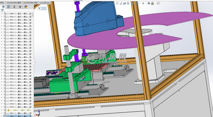Select component 1865<1> in the tree
Image resolution: width=213 pixels, height=117 pixels.
click(x=18, y=63)
